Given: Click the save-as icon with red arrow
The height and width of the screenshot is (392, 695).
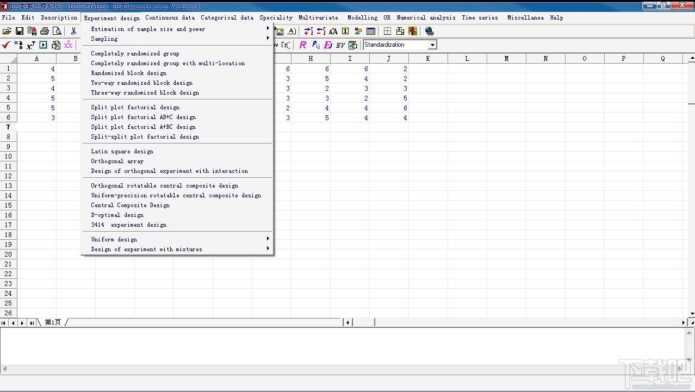Looking at the screenshot, I should pyautogui.click(x=32, y=32).
